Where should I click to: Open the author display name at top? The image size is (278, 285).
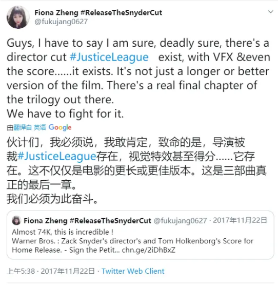coord(98,12)
